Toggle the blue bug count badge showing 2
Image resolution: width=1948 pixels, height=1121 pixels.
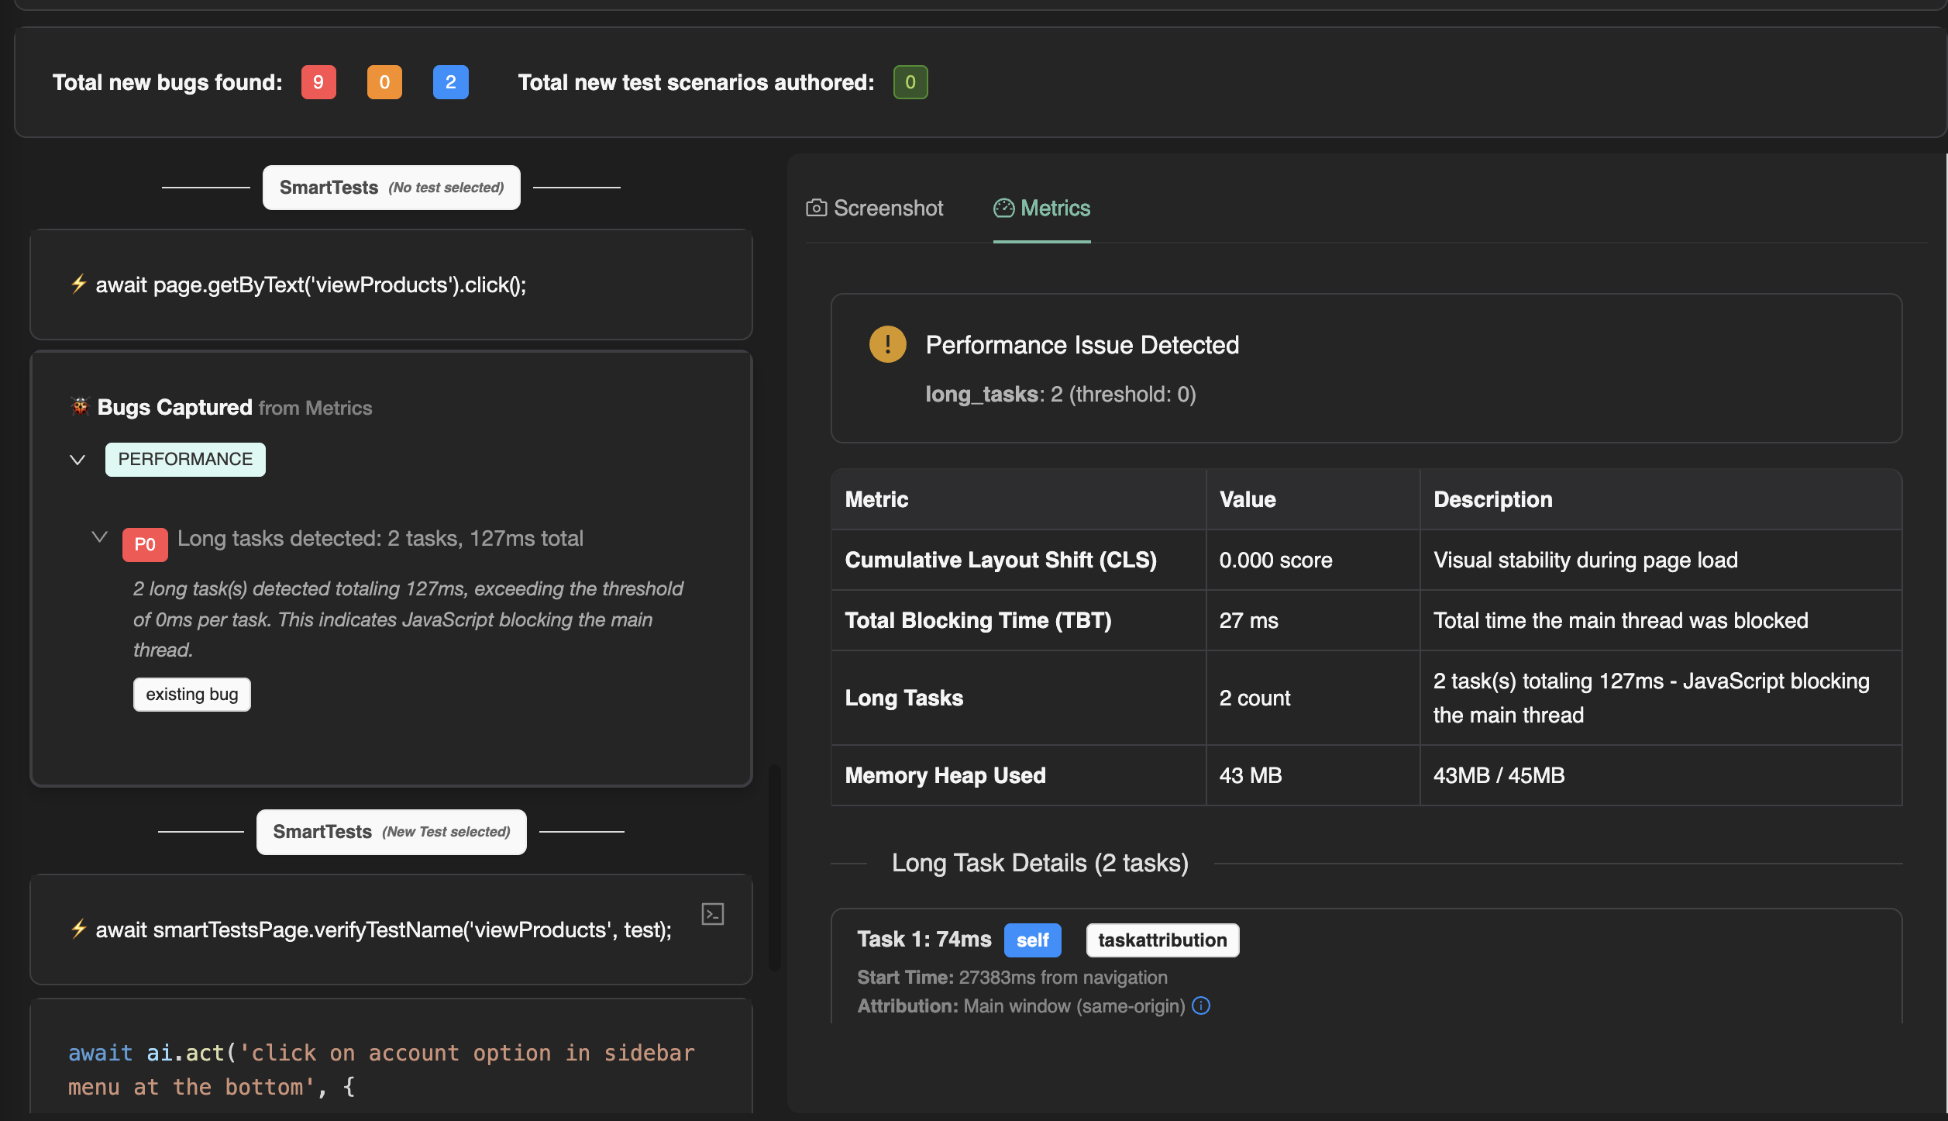[451, 81]
